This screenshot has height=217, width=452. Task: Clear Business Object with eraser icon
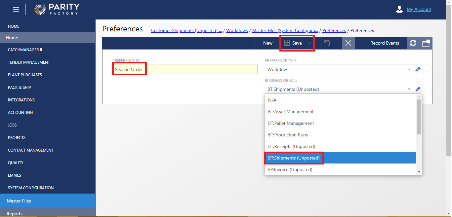(418, 89)
